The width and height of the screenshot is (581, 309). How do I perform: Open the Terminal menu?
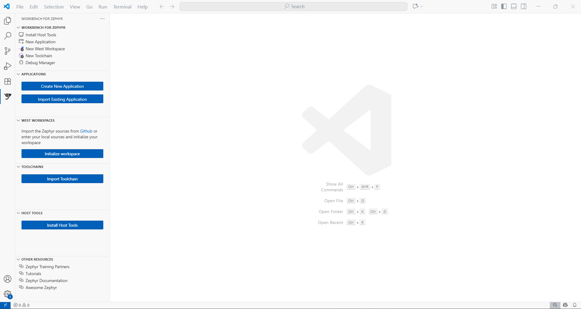pyautogui.click(x=122, y=7)
